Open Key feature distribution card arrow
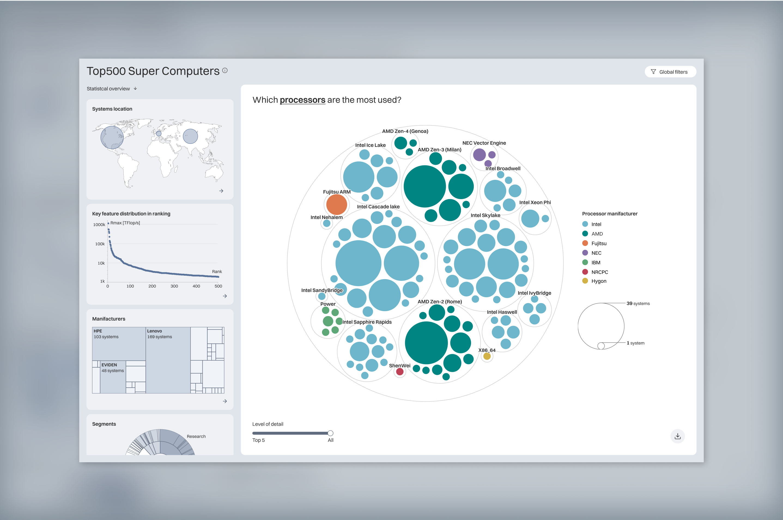 225,296
